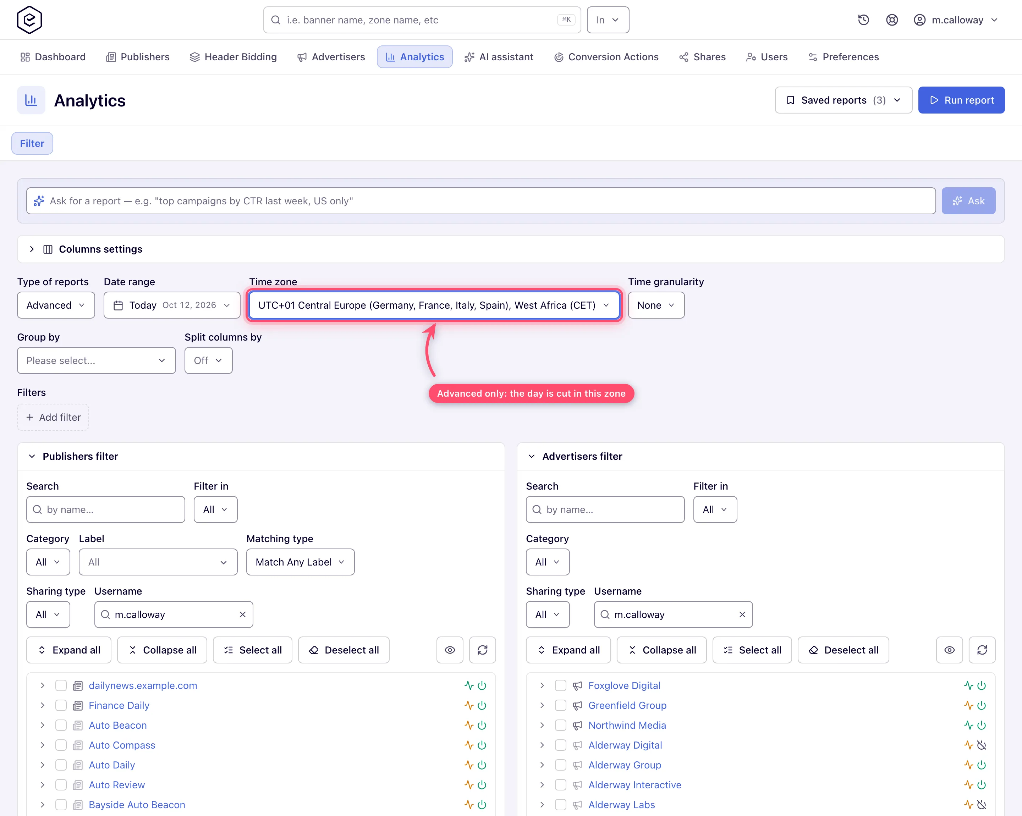
Task: Open the Header Bidding nav tab
Action: [233, 57]
